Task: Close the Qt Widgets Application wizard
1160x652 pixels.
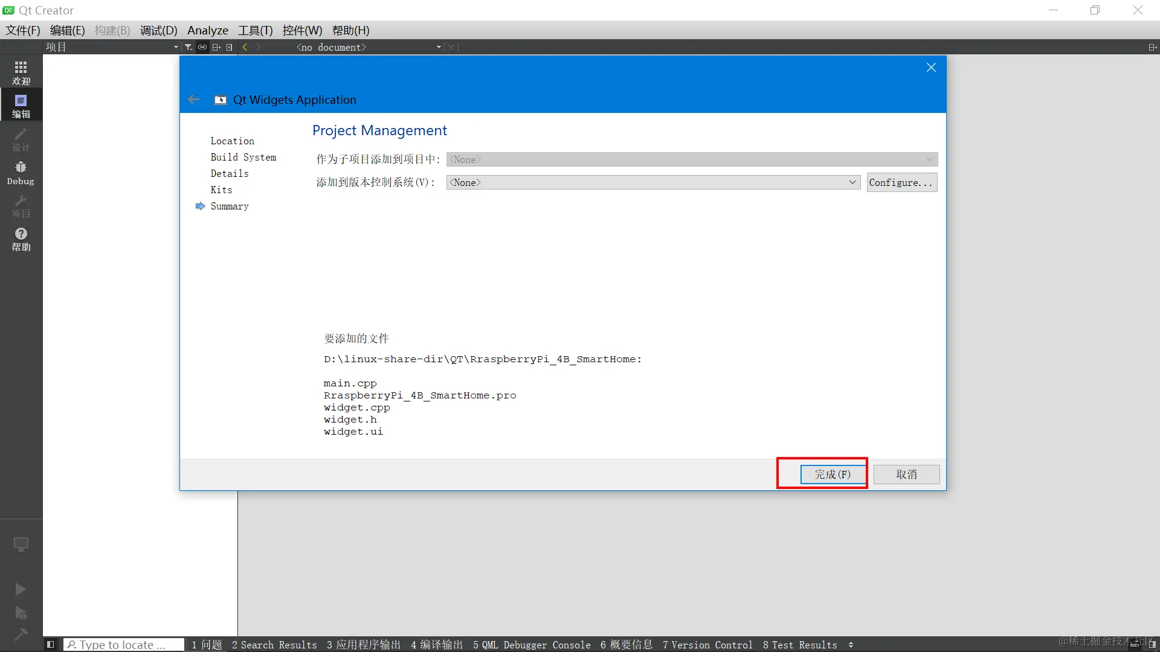Action: (931, 68)
